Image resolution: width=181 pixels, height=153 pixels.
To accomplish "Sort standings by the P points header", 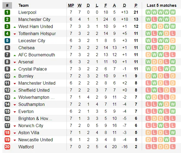I will click(136, 5).
